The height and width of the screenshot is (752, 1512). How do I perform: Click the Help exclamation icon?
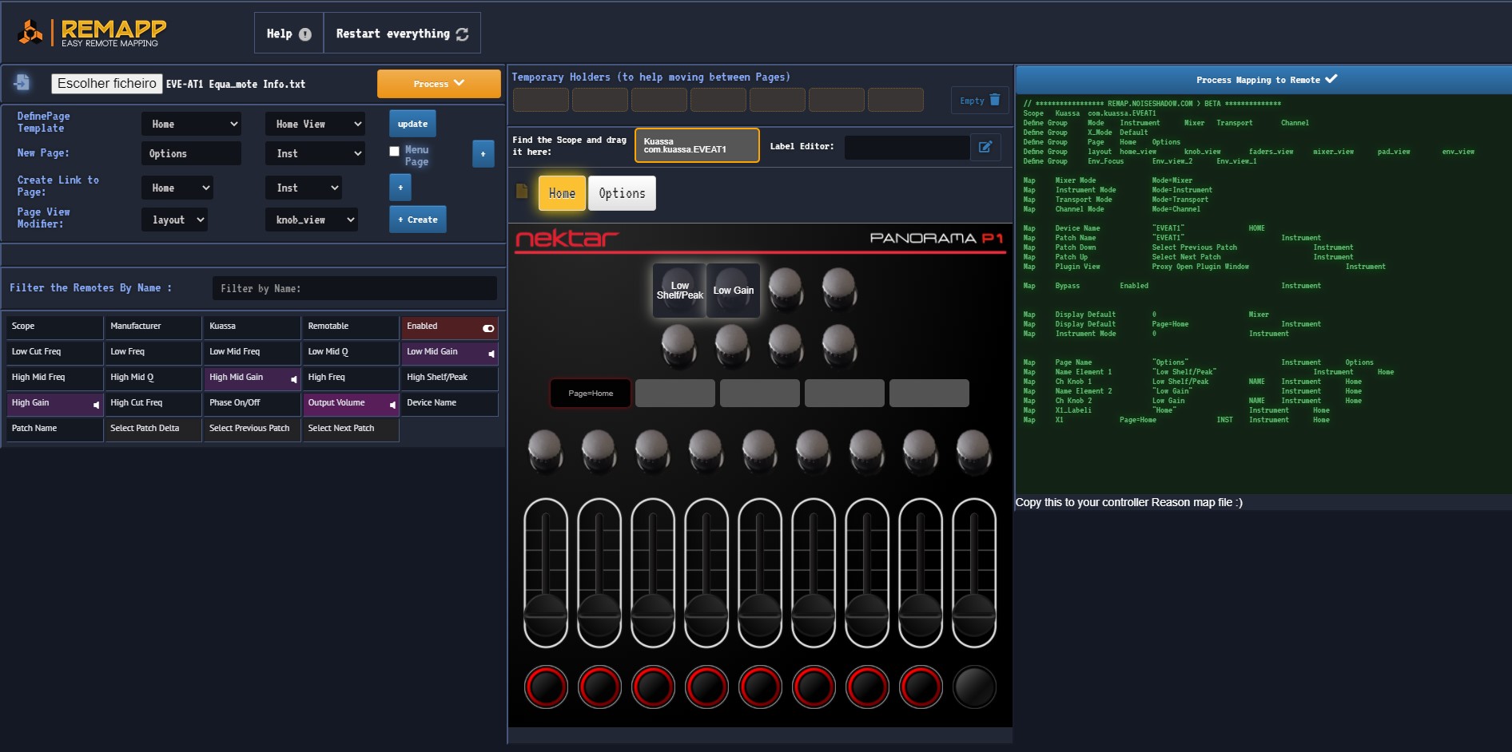point(304,34)
